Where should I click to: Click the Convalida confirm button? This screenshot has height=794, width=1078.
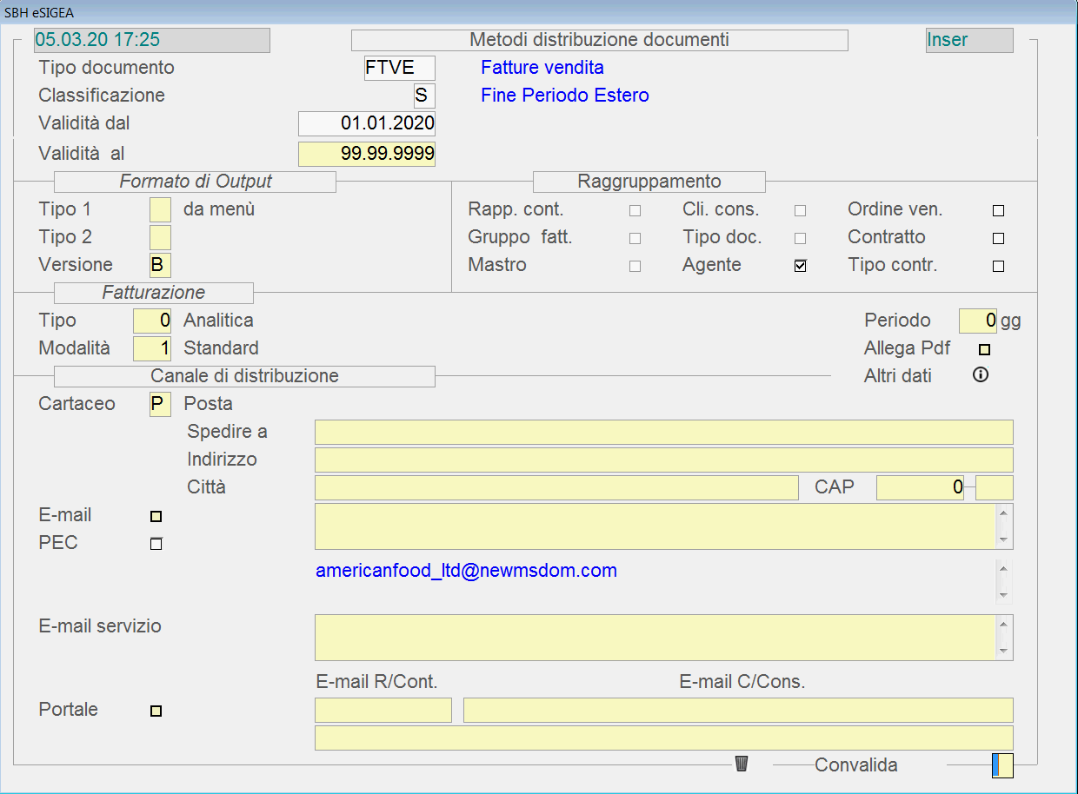tap(1002, 764)
